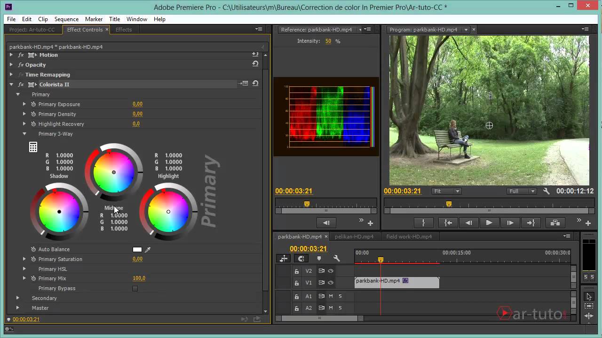
Task: Collapse the Primary 3-Way group
Action: pyautogui.click(x=24, y=134)
